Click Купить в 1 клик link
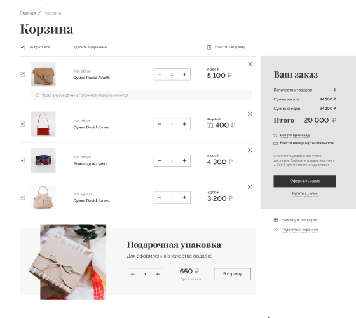This screenshot has height=318, width=356. [x=305, y=193]
